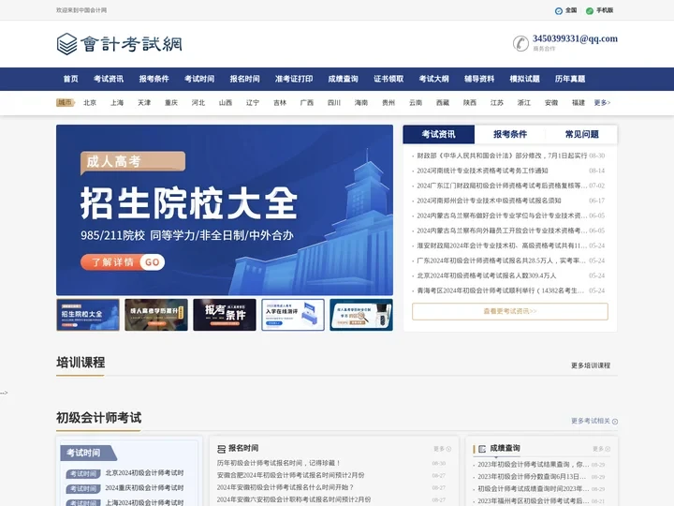Screen dimensions: 674x506
Task: Click the 會計考試網 site logo
Action: point(120,44)
